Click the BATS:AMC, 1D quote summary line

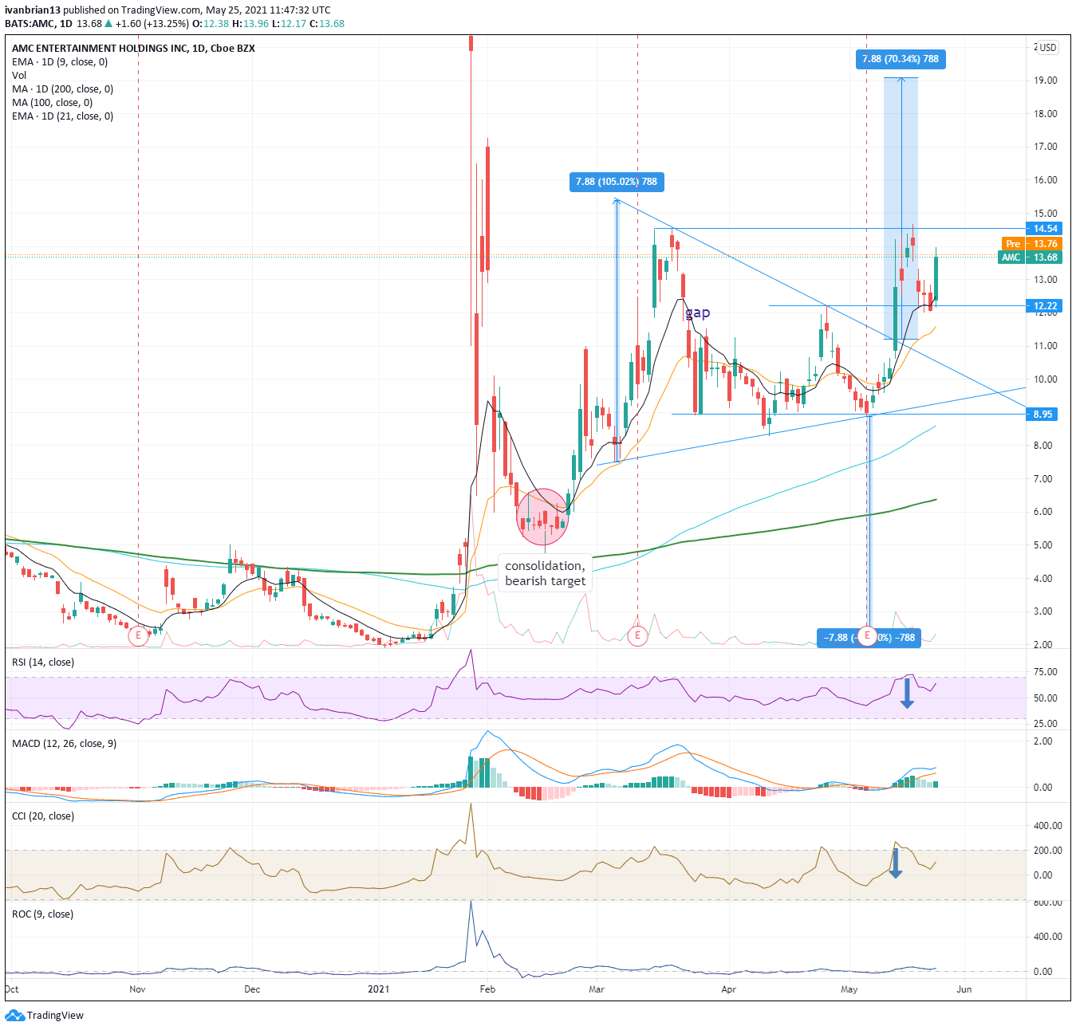pos(175,24)
